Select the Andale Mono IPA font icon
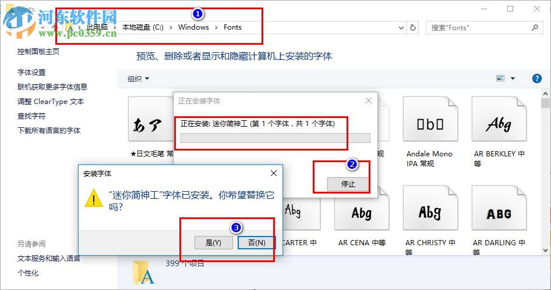Image resolution: width=551 pixels, height=290 pixels. pos(430,119)
